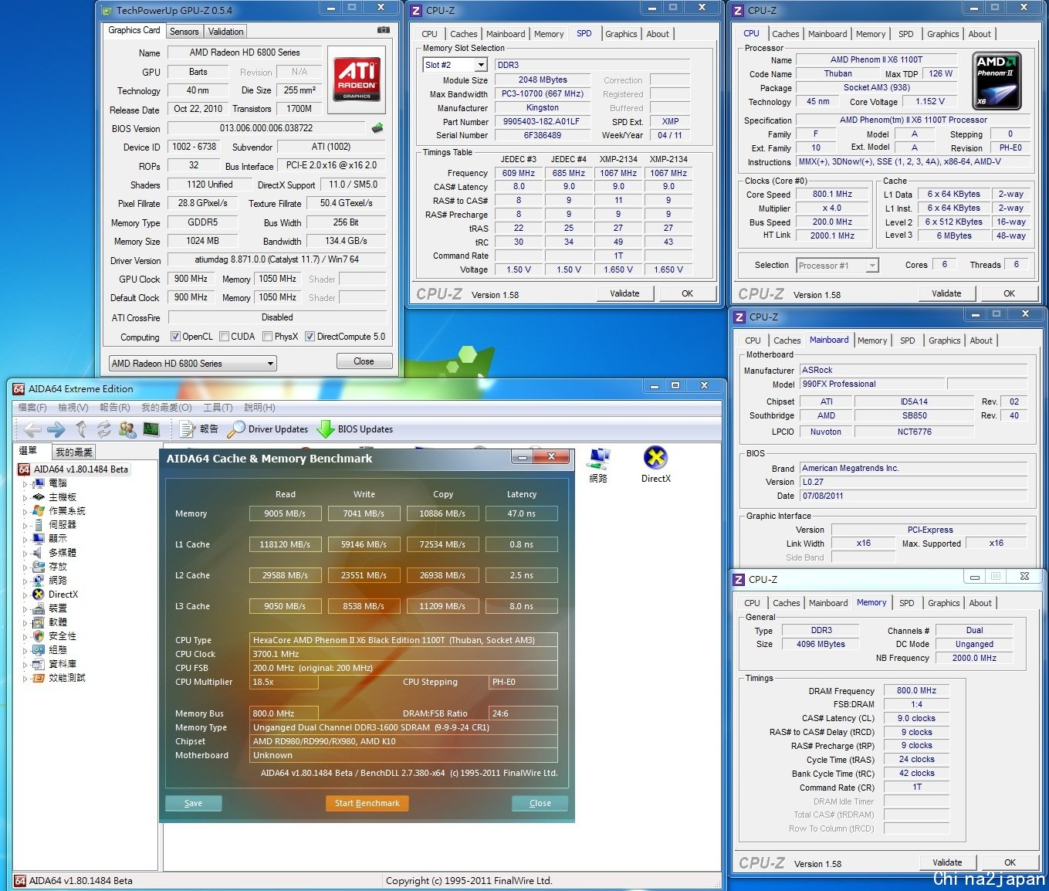Open the 檔案(F) menu in AIDA64
Image resolution: width=1049 pixels, height=891 pixels.
32,408
